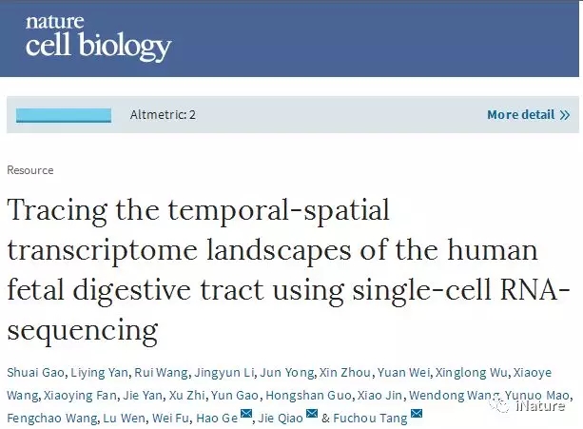Click author name Liying Yan
Viewport: 583px width, 429px height.
coord(91,372)
